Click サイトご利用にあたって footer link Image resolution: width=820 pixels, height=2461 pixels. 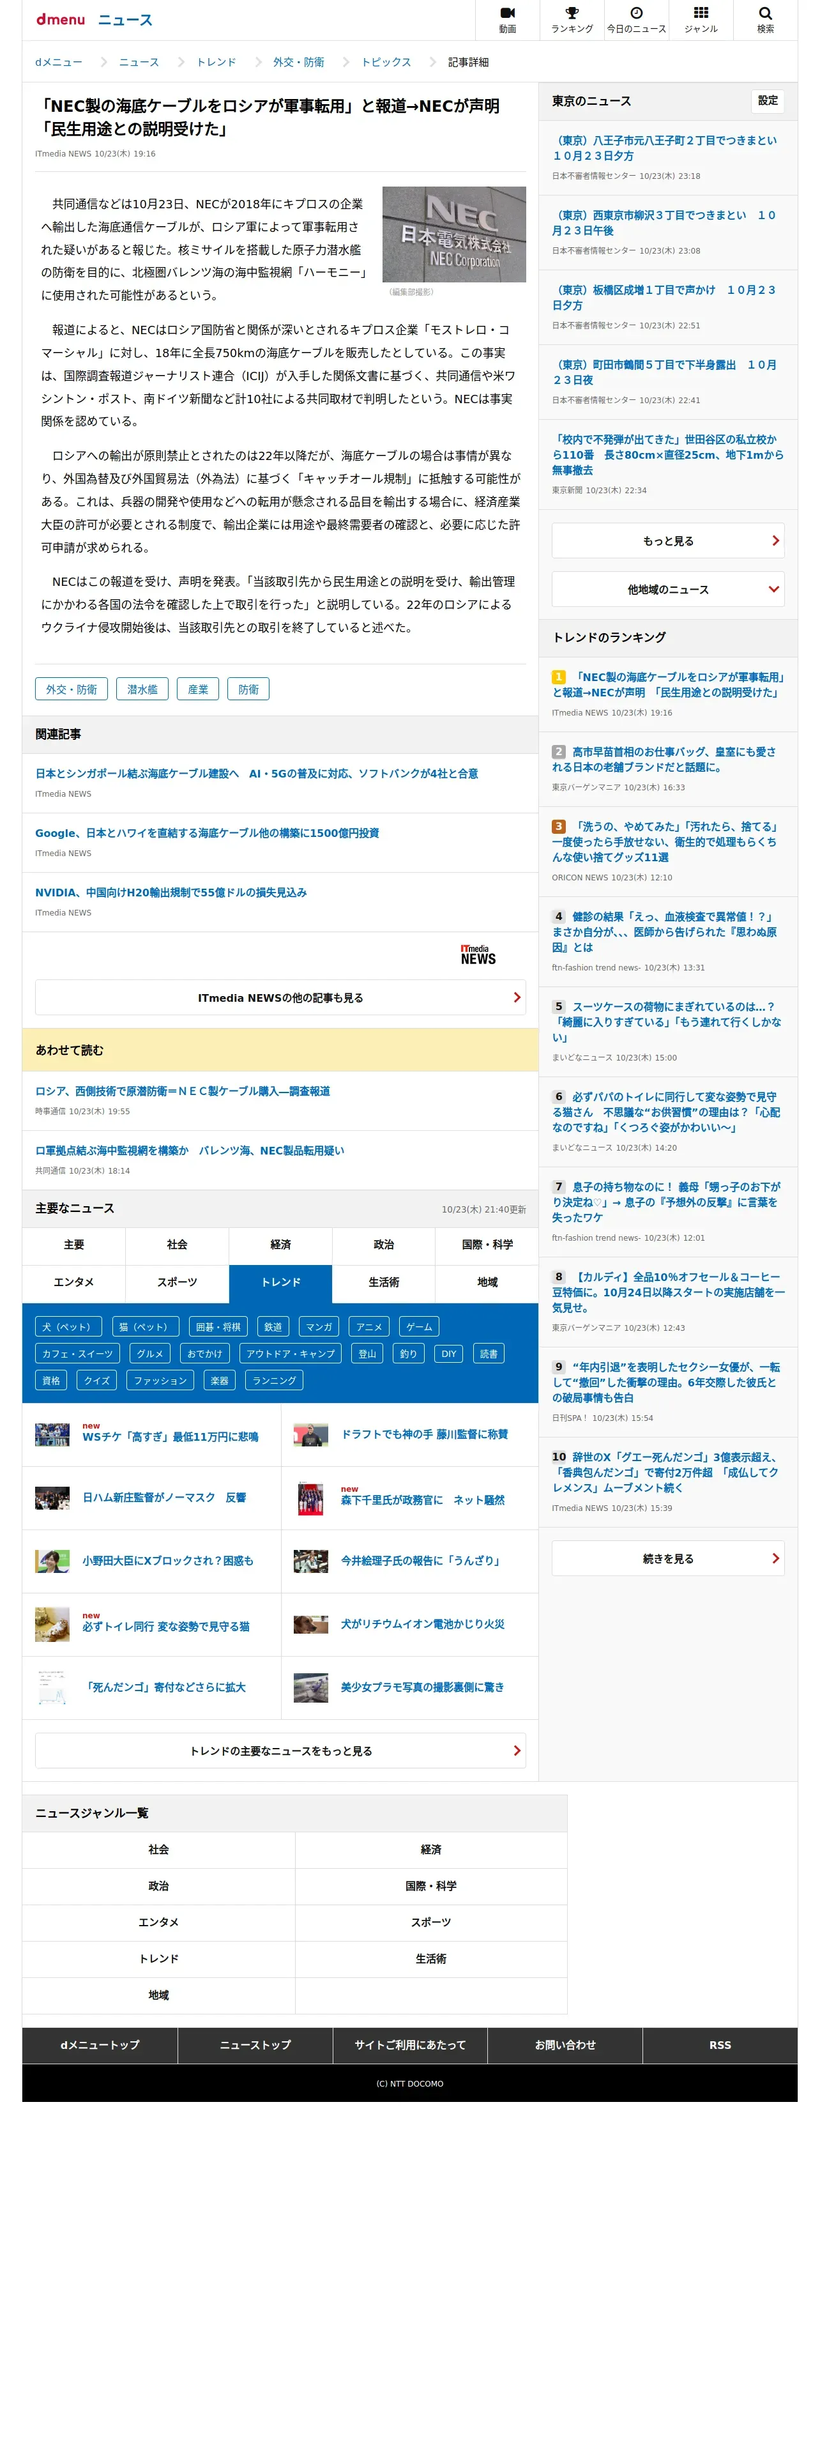pos(409,2044)
